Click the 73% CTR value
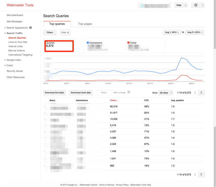 tap(147, 159)
